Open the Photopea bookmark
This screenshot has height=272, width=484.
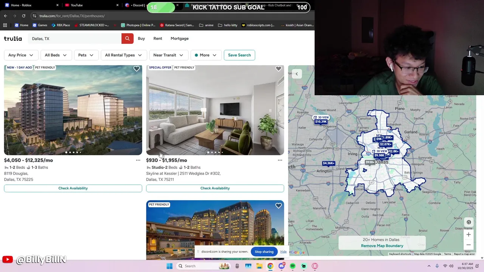138,25
